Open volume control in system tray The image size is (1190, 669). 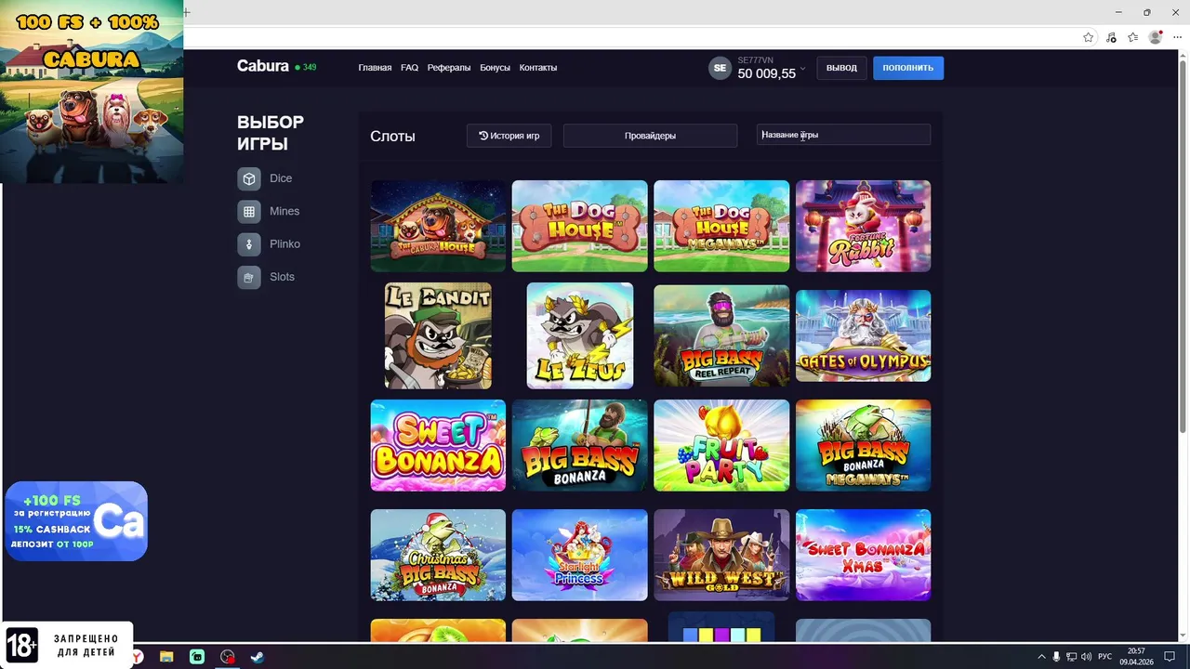(1086, 657)
